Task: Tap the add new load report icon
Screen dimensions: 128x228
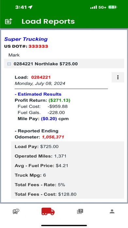Action: tap(8, 21)
